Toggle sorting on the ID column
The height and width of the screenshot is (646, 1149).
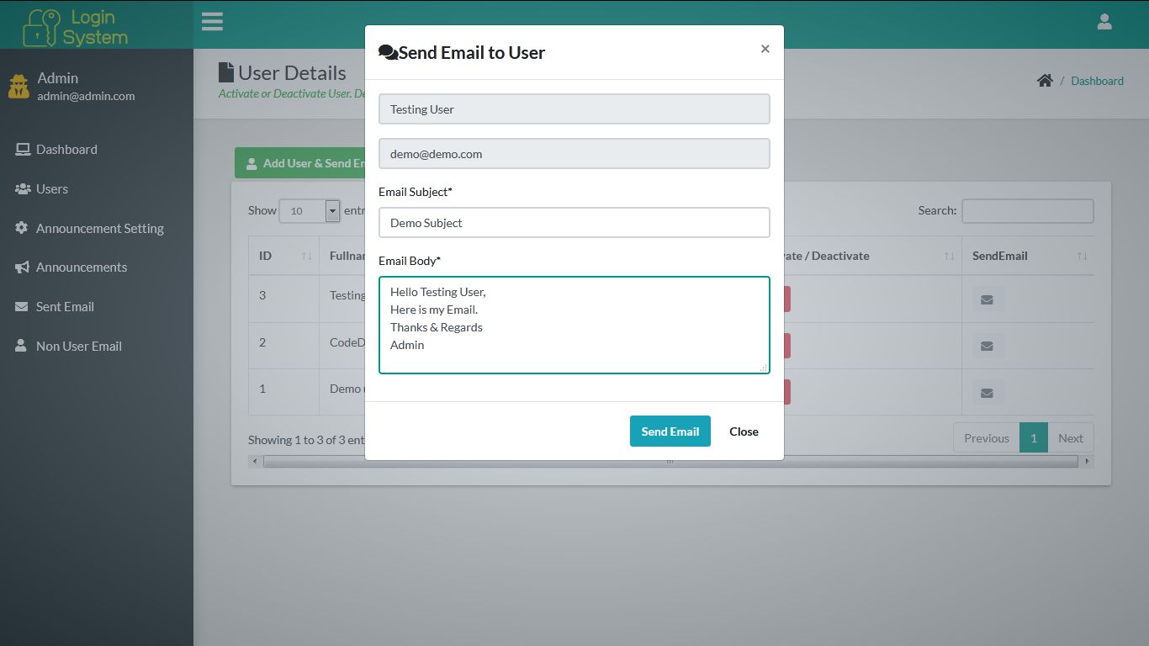tap(307, 256)
